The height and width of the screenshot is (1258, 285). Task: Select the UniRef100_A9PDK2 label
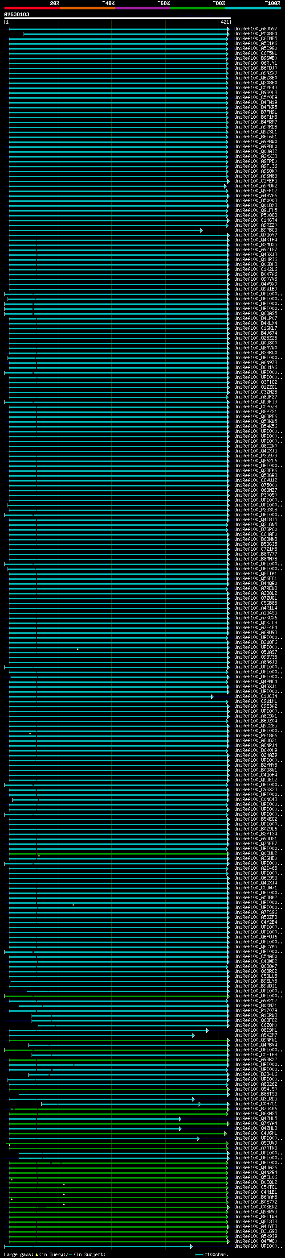pos(255,186)
